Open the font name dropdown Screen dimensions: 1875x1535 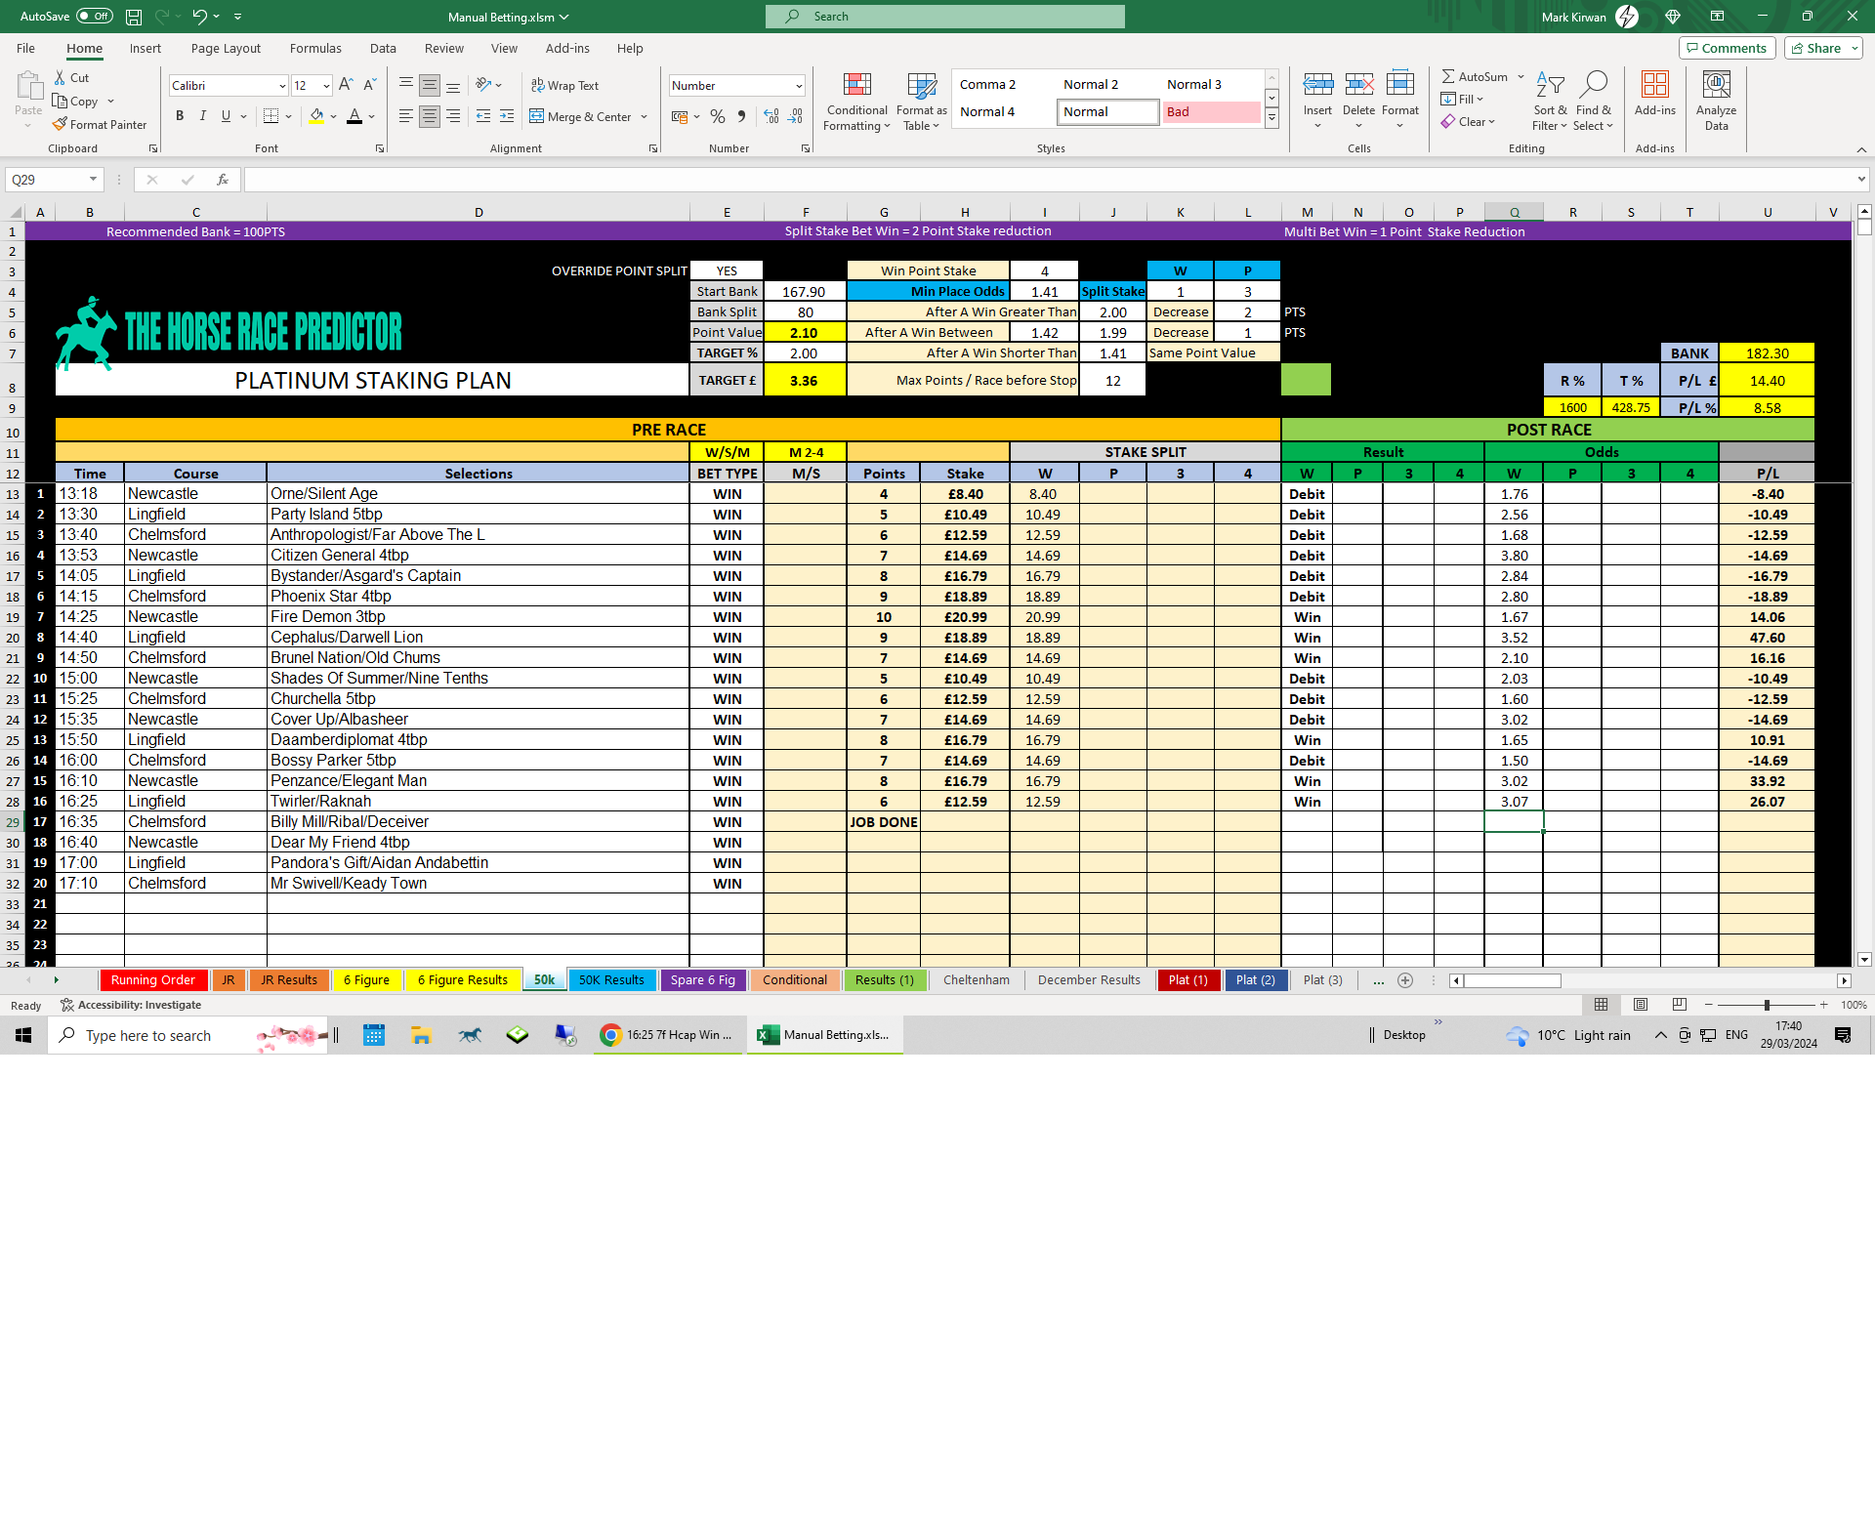(x=282, y=86)
